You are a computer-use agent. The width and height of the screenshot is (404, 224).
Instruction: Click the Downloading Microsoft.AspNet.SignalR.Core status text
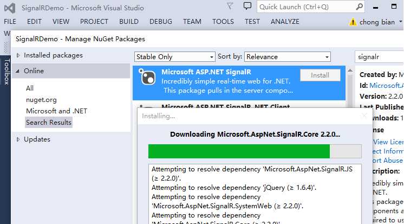coord(255,135)
